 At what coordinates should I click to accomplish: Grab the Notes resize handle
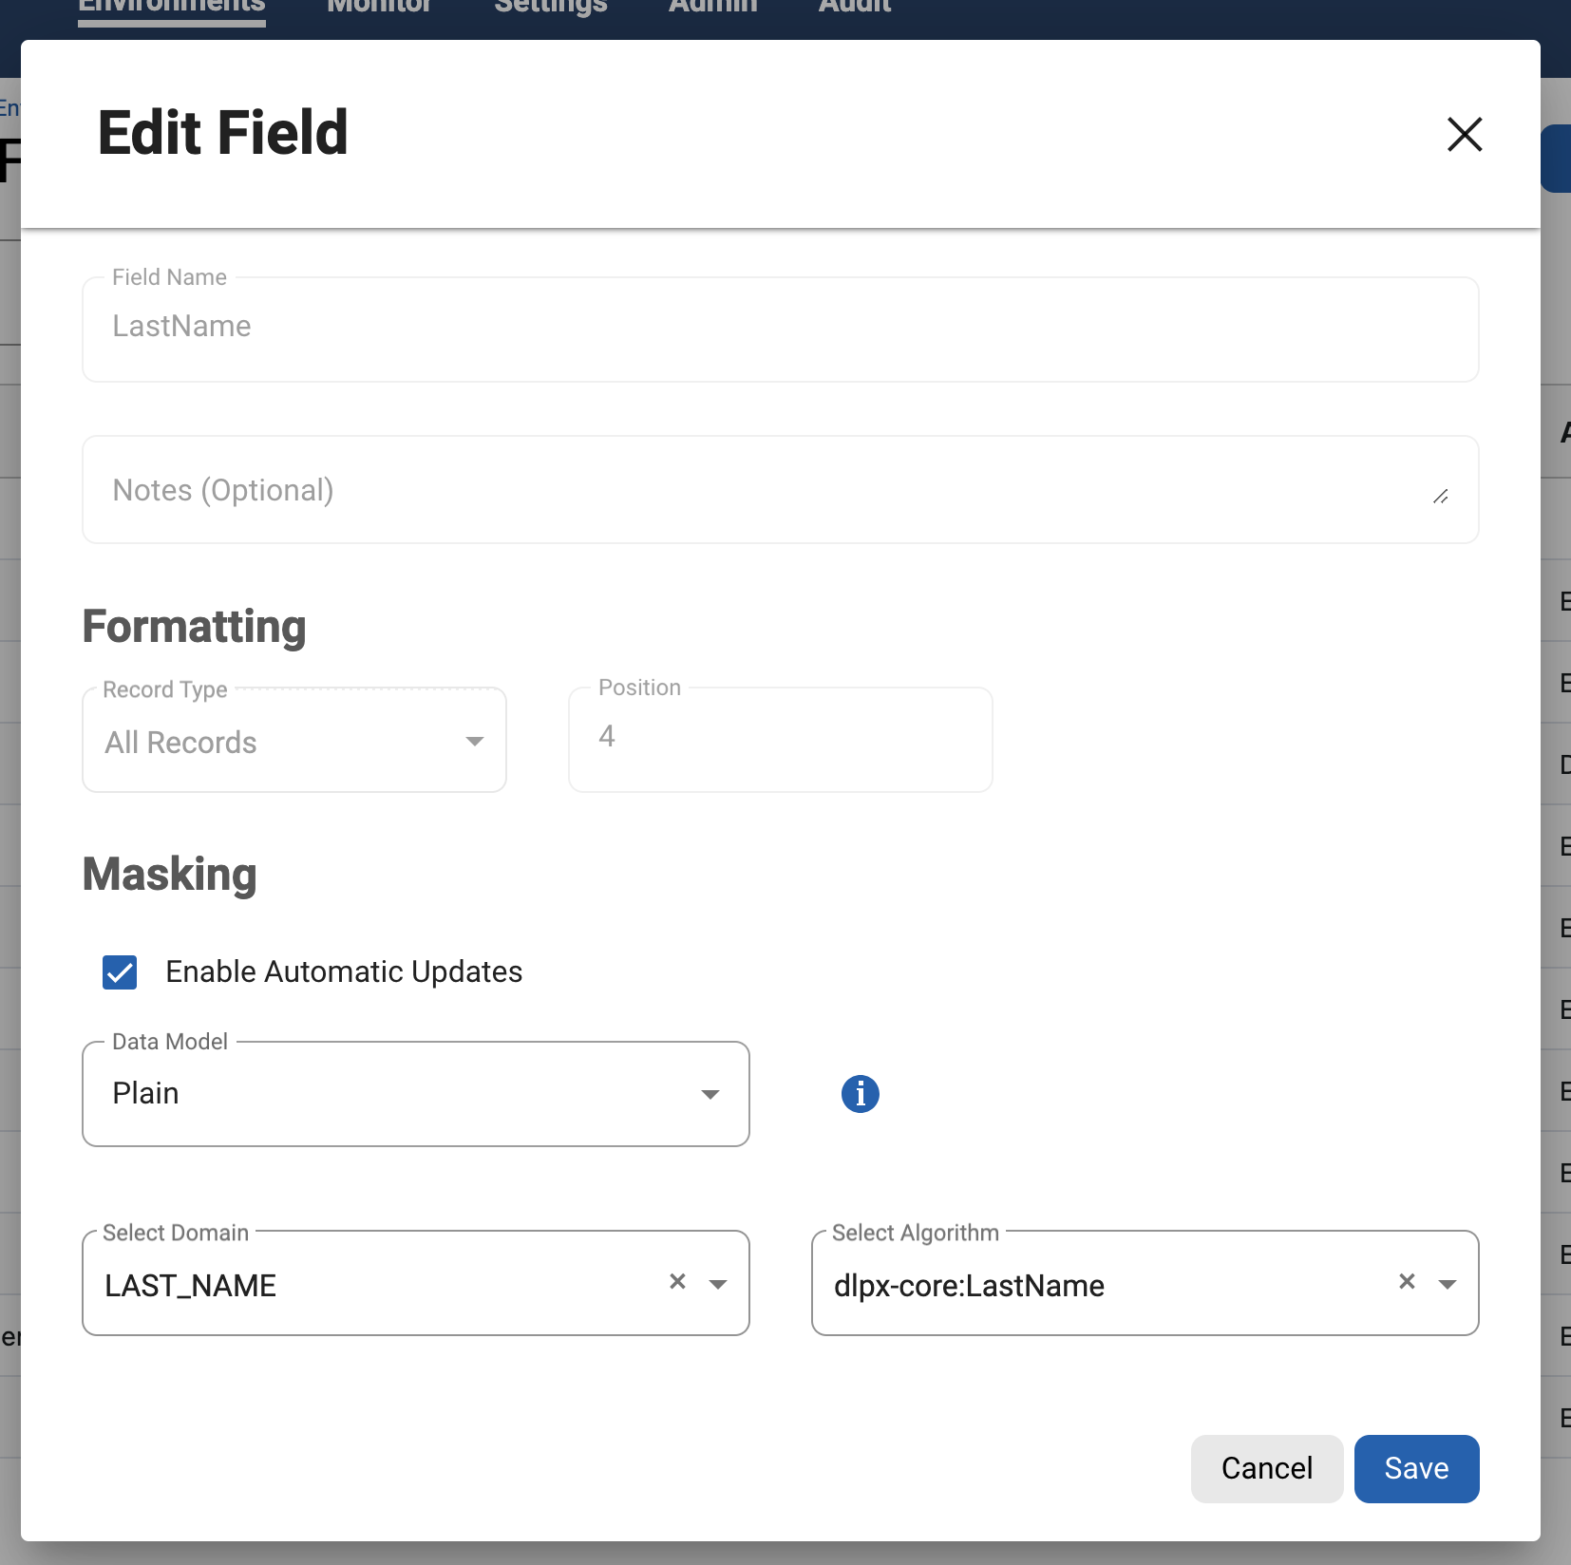coord(1441,497)
